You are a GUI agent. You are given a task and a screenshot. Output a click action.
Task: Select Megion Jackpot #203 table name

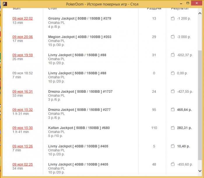[80, 37]
